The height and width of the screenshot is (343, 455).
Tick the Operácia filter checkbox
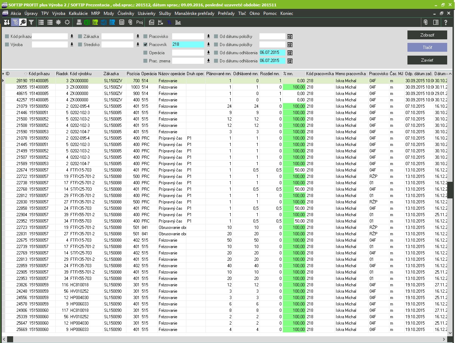click(146, 53)
